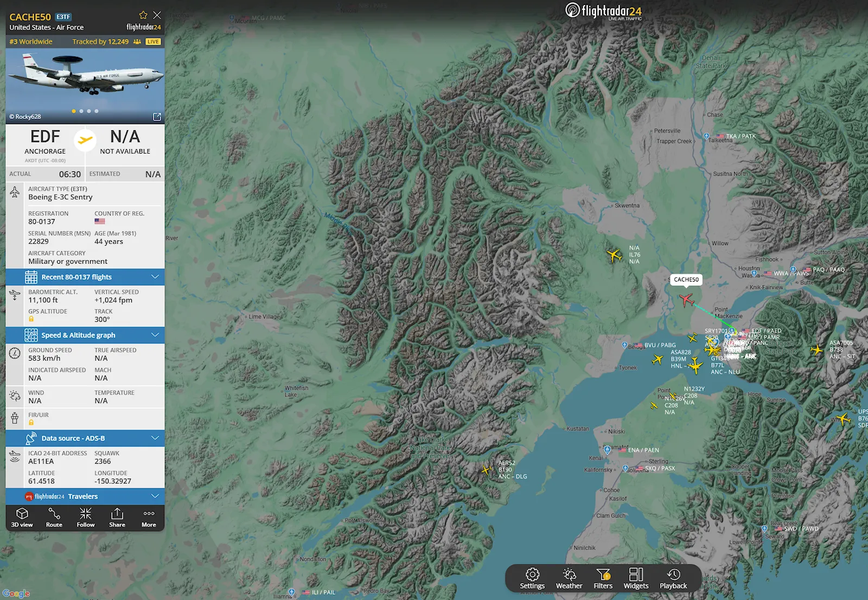
Task: Click the barometric altitude 11,100 ft
Action: (43, 300)
